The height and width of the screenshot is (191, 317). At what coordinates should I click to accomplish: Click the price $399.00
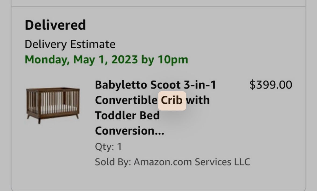[x=270, y=84]
